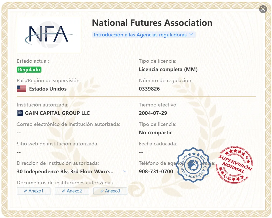Screen dimensions: 272x218
Task: Select the regulation number 0339826
Action: [x=149, y=89]
